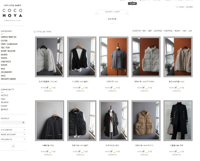
Task: Click OUTER in the breadcrumb
Action: coord(189,7)
